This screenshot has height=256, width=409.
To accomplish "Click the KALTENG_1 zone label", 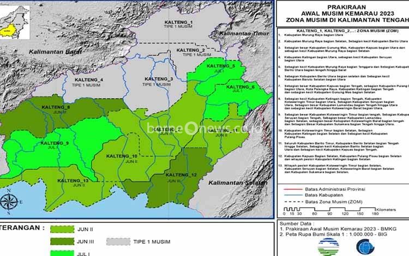I will [x=178, y=22].
